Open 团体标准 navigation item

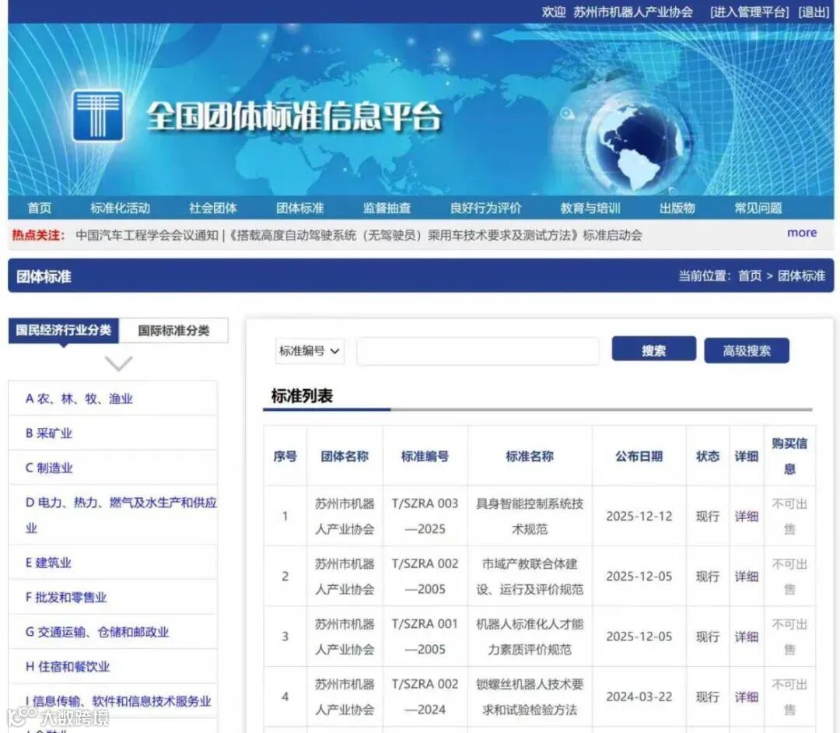300,208
